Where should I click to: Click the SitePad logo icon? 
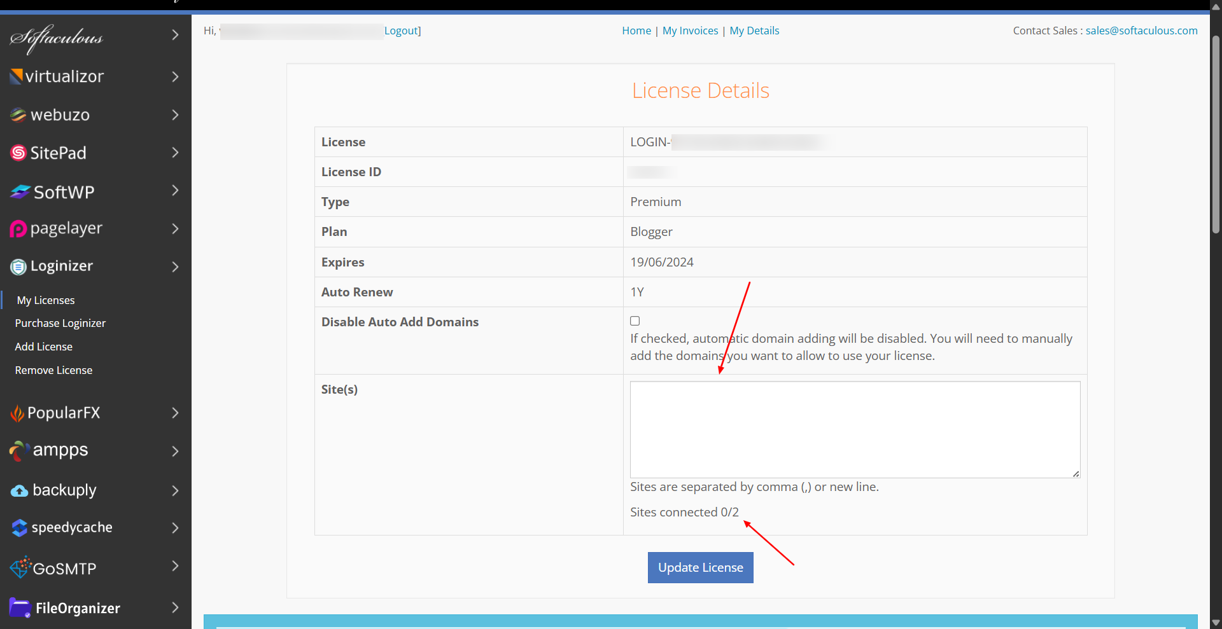click(x=18, y=153)
